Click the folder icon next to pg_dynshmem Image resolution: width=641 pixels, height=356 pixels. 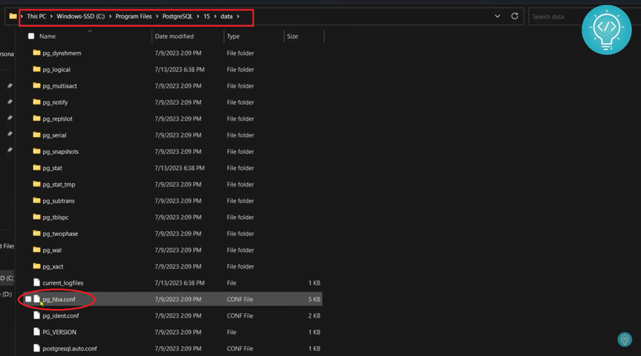[x=37, y=53]
